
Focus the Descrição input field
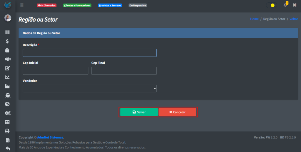click(x=90, y=53)
